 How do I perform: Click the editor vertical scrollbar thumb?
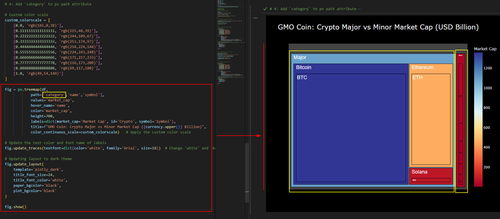(x=247, y=173)
